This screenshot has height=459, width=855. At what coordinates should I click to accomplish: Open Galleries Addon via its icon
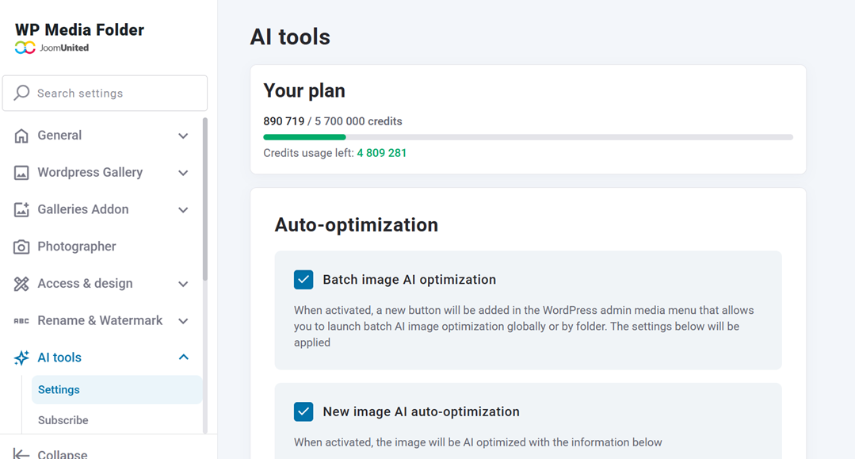pyautogui.click(x=21, y=209)
